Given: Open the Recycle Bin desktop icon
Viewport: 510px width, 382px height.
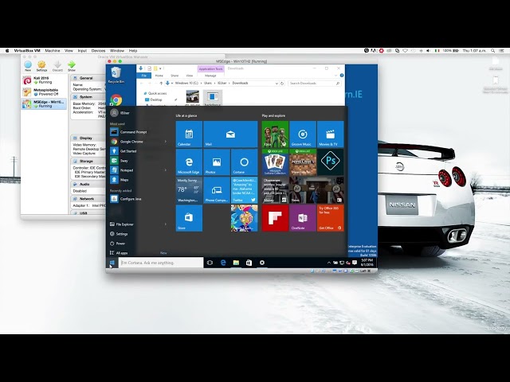Looking at the screenshot, I should coord(116,75).
